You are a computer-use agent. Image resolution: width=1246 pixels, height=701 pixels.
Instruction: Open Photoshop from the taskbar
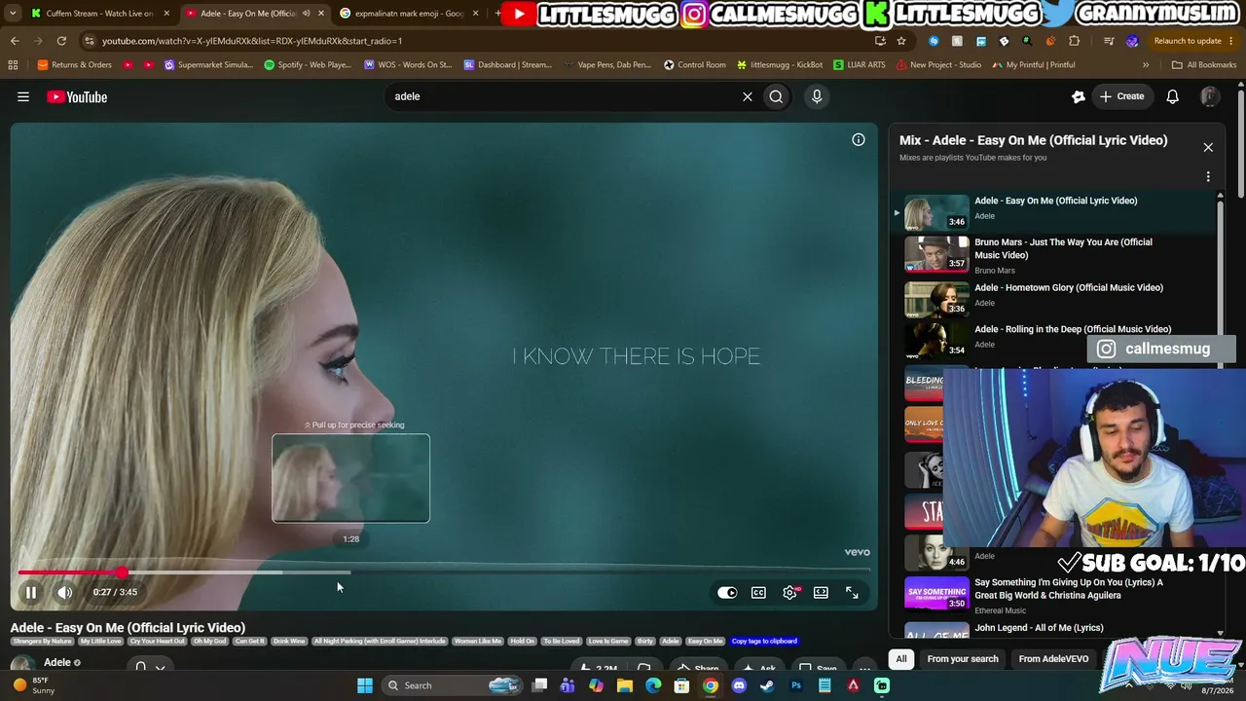pos(796,685)
